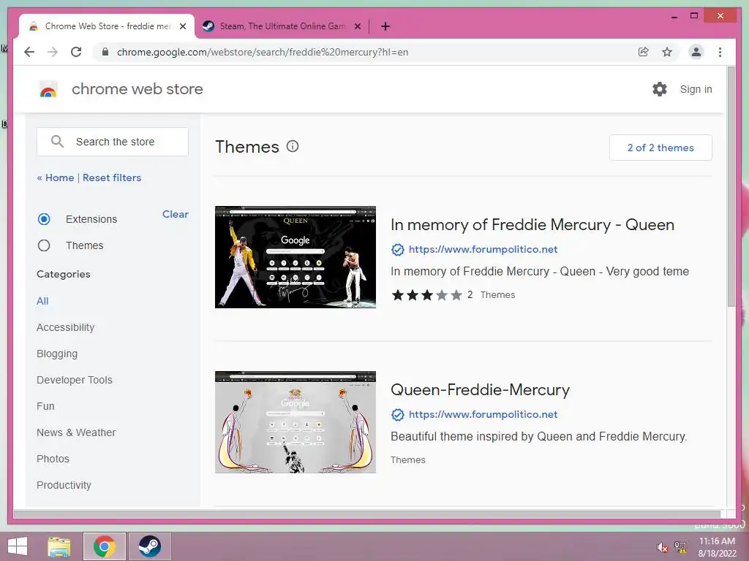The width and height of the screenshot is (749, 561).
Task: Minimize the Chrome window
Action: click(674, 16)
